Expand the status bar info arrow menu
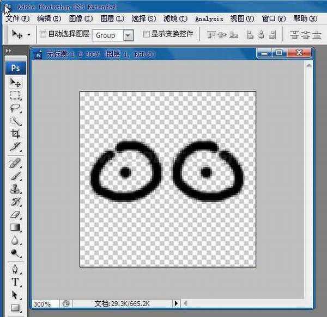Image resolution: width=327 pixels, height=317 pixels. (176, 303)
